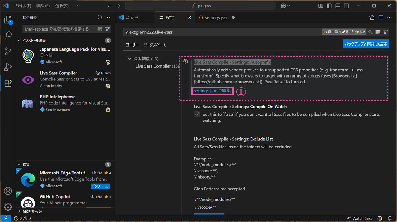
Task: Select Live Sass Compiler (13) tree item
Action: point(157,66)
